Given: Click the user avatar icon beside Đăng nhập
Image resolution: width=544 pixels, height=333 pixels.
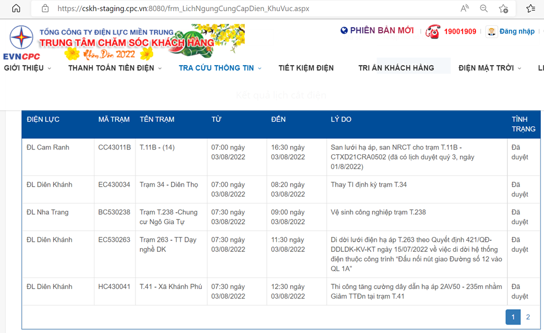Looking at the screenshot, I should (491, 32).
